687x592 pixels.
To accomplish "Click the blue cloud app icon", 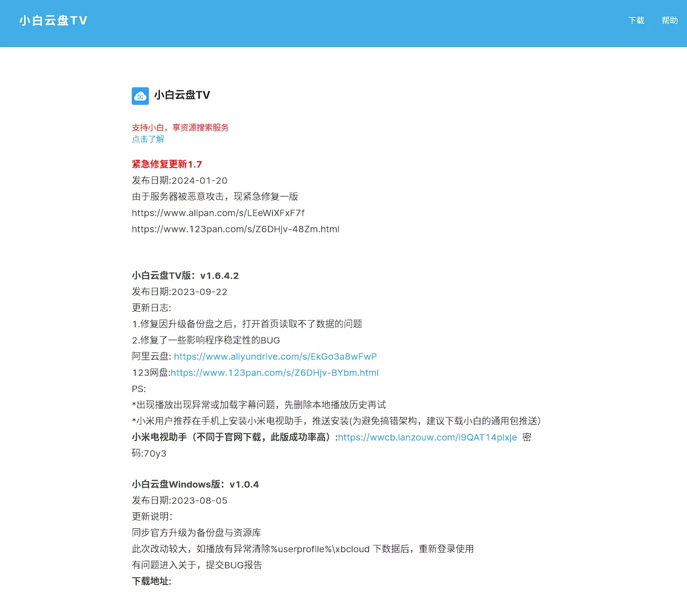I will coord(140,96).
